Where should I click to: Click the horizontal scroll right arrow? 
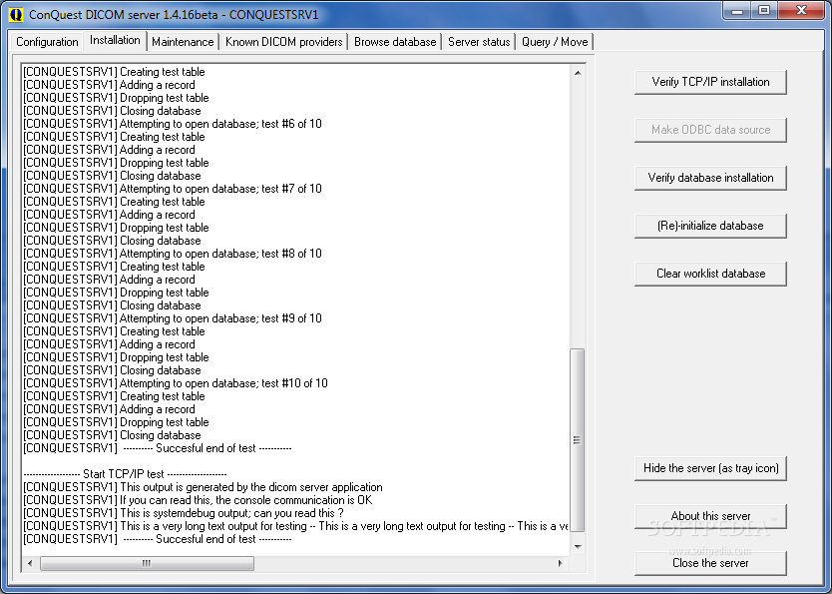click(561, 563)
